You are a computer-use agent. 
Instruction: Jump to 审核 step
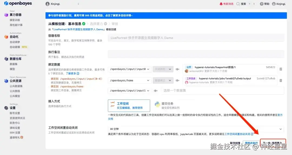coord(115,24)
